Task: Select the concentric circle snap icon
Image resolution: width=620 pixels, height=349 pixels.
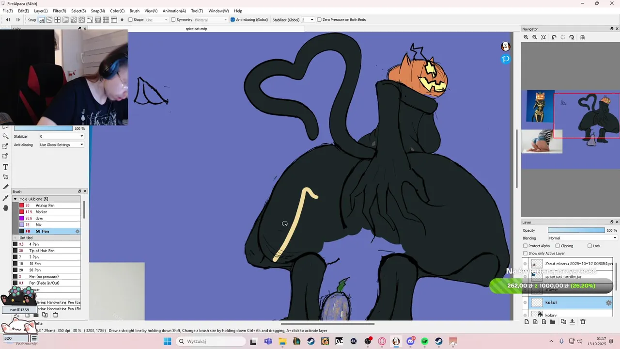Action: point(81,20)
